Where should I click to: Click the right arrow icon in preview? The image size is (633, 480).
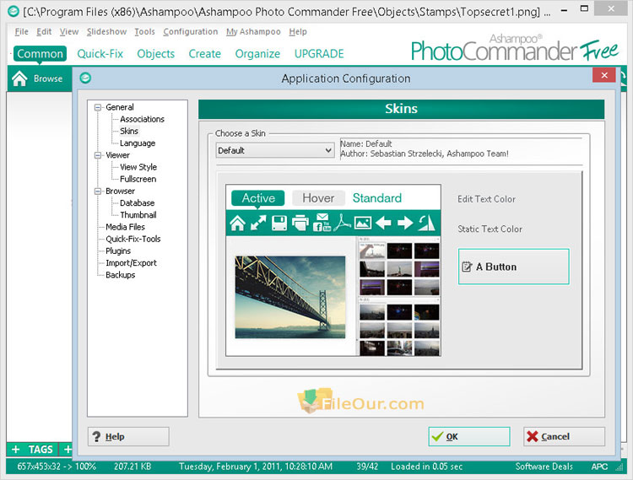point(404,223)
